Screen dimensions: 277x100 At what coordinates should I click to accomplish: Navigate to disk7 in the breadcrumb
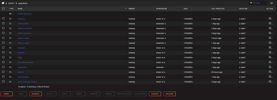tap(11, 3)
